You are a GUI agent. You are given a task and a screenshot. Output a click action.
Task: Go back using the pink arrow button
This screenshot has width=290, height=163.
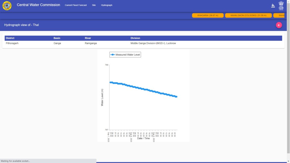(279, 25)
